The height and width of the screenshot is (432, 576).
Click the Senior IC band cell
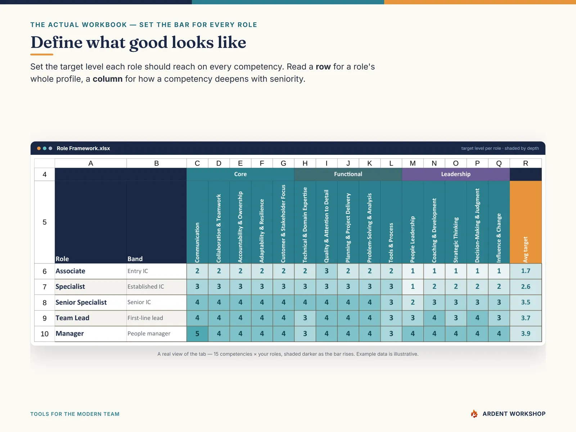[157, 302]
